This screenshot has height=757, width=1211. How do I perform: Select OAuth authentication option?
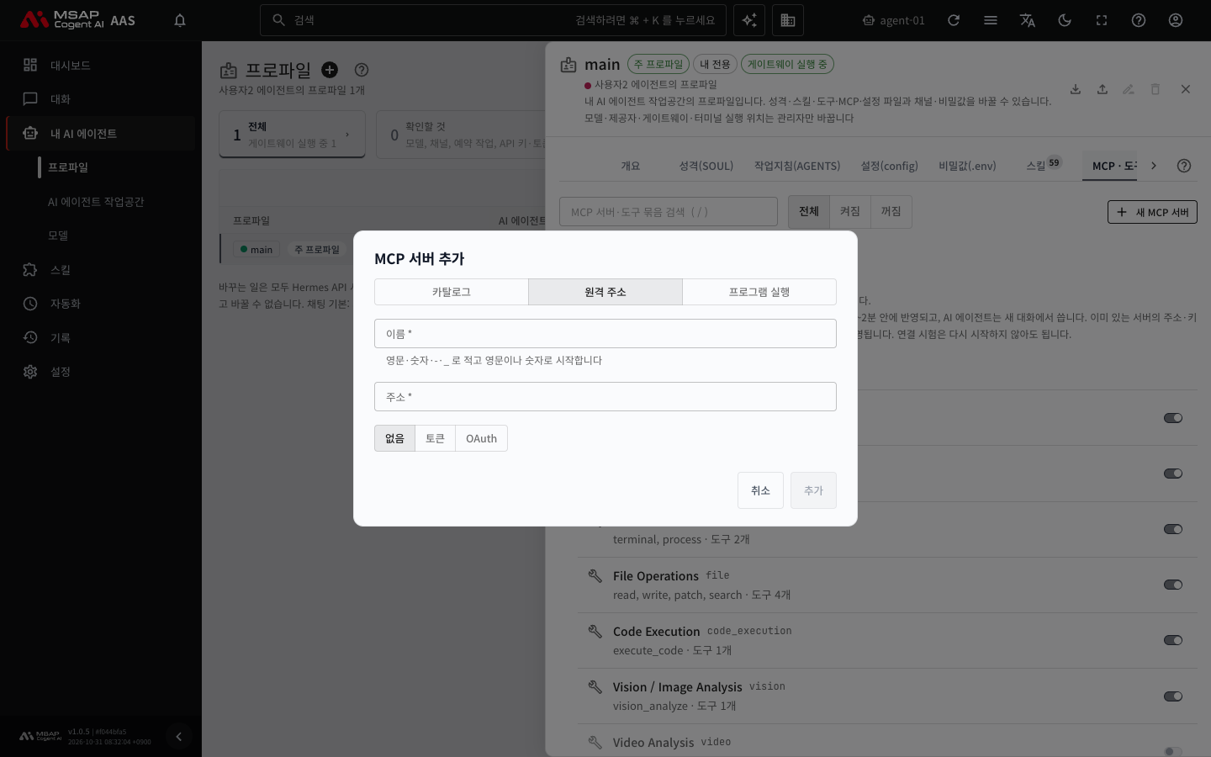[x=481, y=438]
